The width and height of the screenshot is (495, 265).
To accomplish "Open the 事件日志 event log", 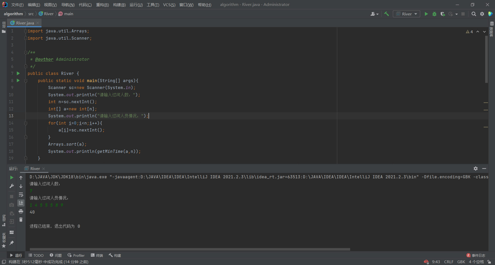I will pyautogui.click(x=476, y=255).
